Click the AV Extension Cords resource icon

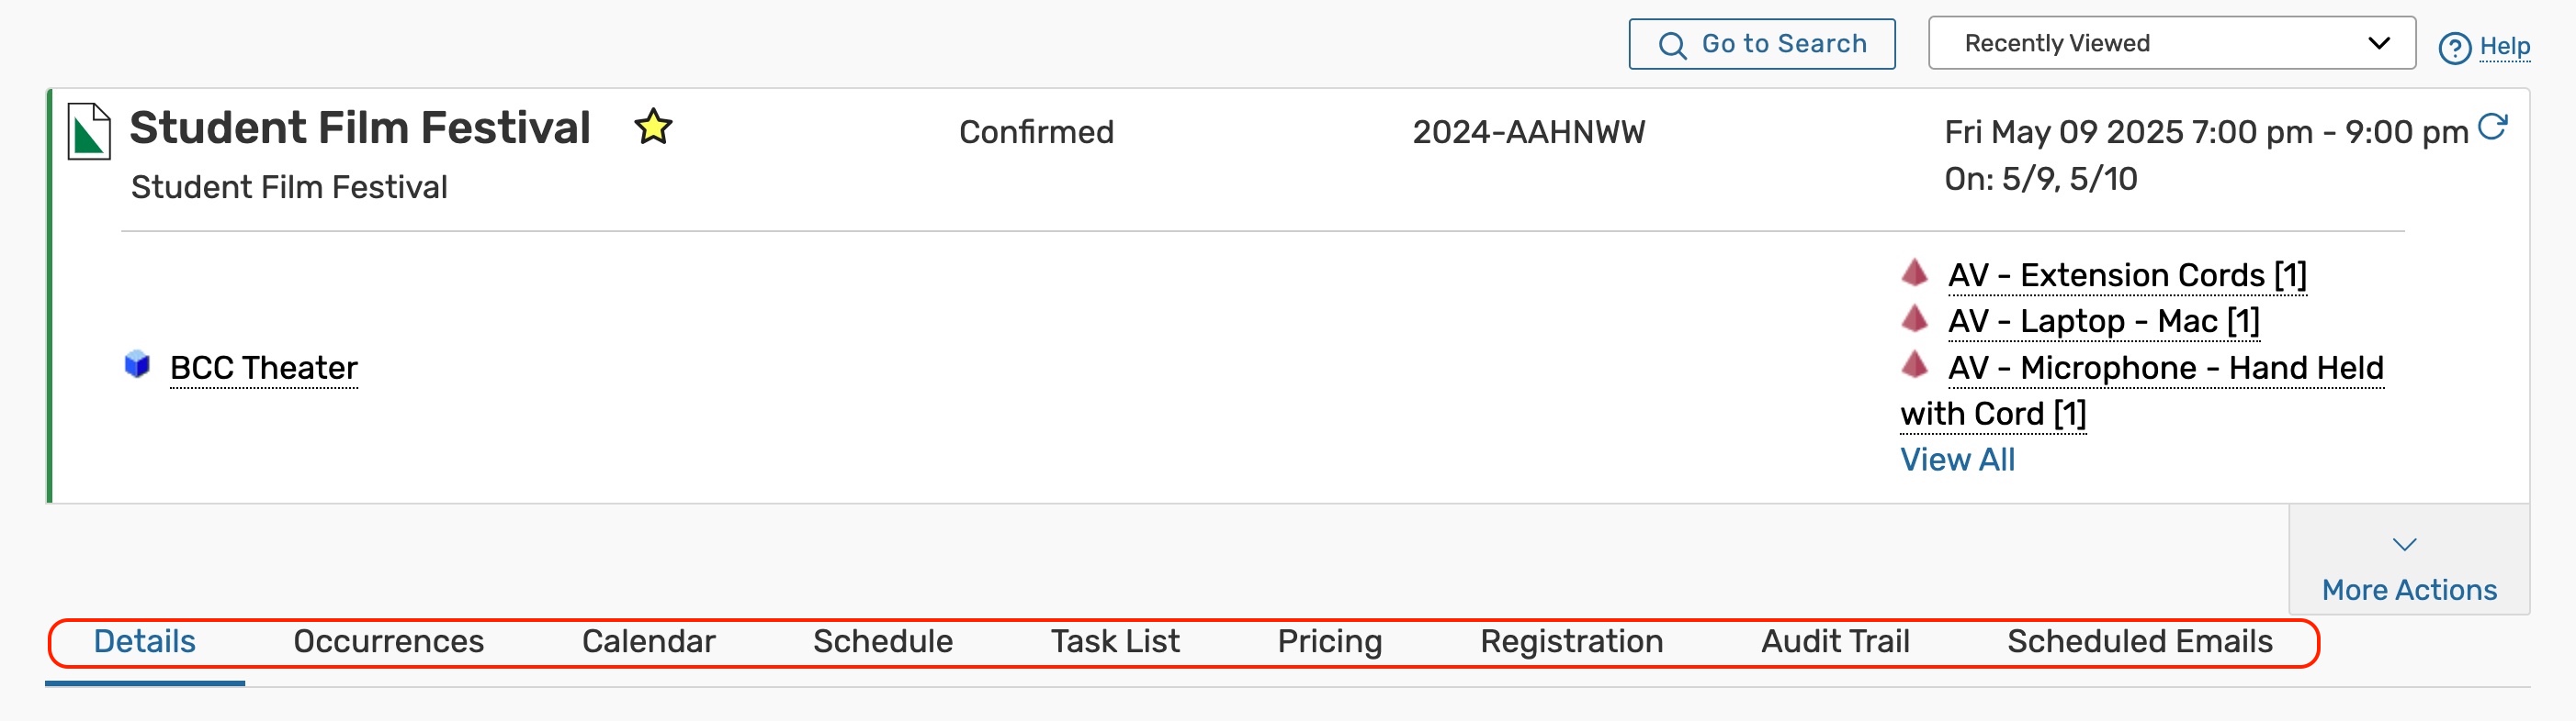(1914, 272)
